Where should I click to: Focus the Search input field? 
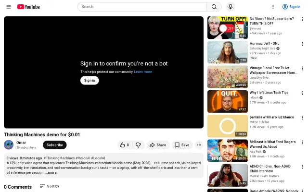pyautogui.click(x=142, y=7)
